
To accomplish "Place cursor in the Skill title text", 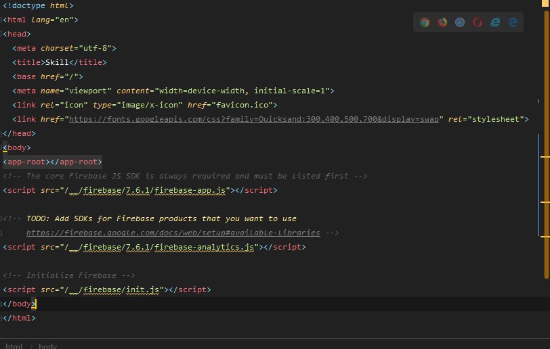I will click(57, 62).
